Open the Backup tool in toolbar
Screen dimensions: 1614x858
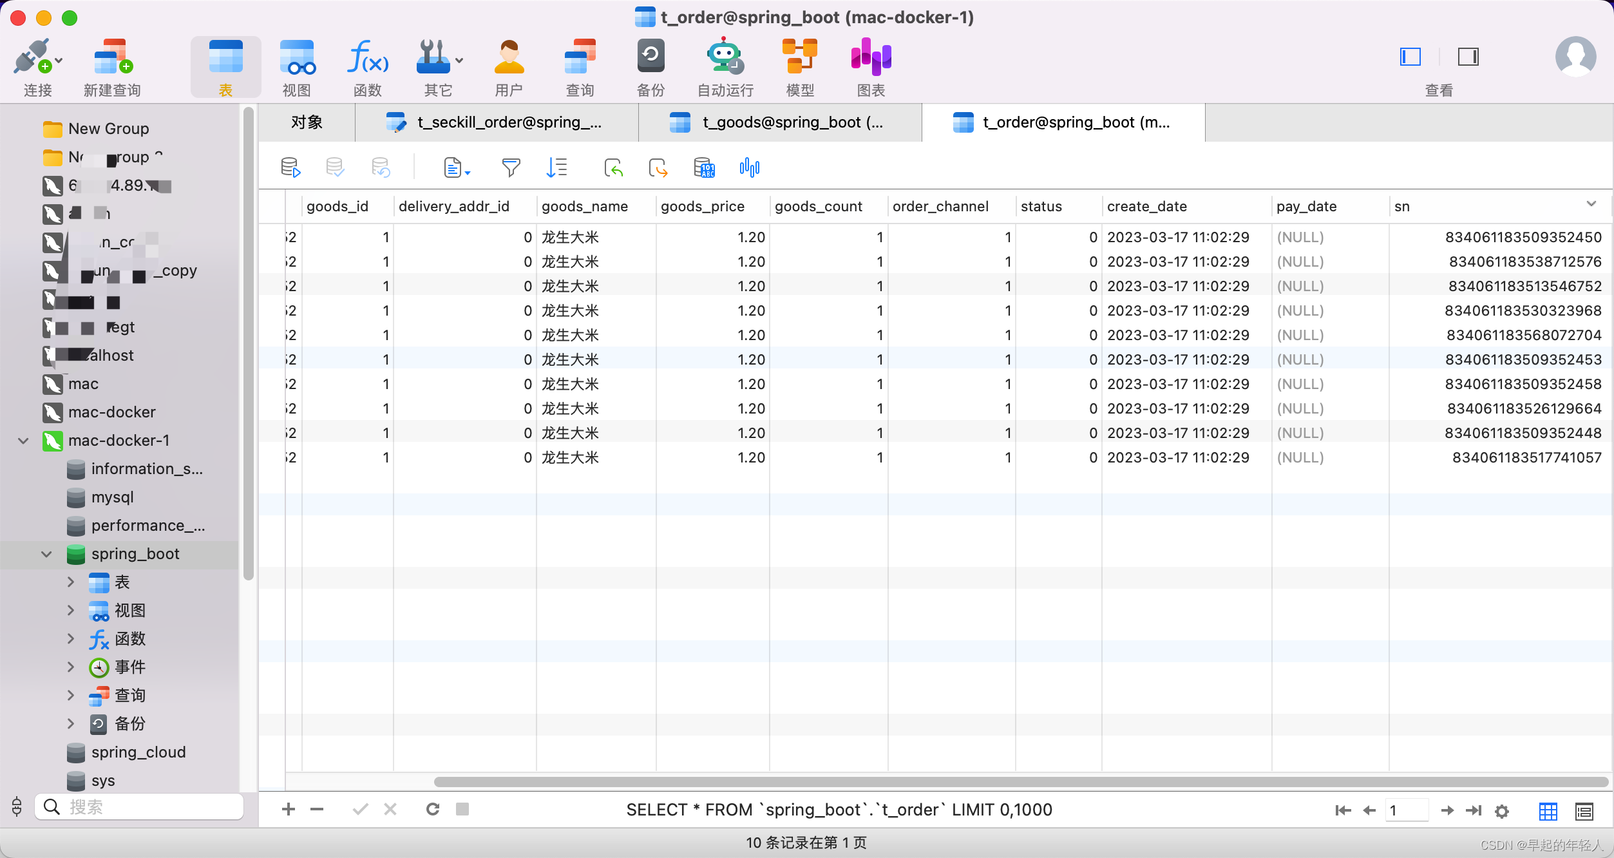pyautogui.click(x=650, y=67)
